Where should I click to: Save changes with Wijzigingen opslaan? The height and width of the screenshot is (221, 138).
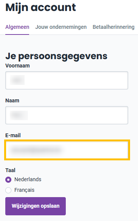[36, 206]
